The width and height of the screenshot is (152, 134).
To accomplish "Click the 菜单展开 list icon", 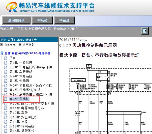I will pos(2,45).
